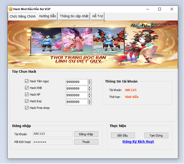This screenshot has height=164, width=184.
Task: Maximize the Hack Mod window
Action: tap(160, 9)
